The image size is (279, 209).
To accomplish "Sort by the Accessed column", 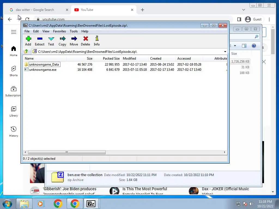I will [189, 59].
